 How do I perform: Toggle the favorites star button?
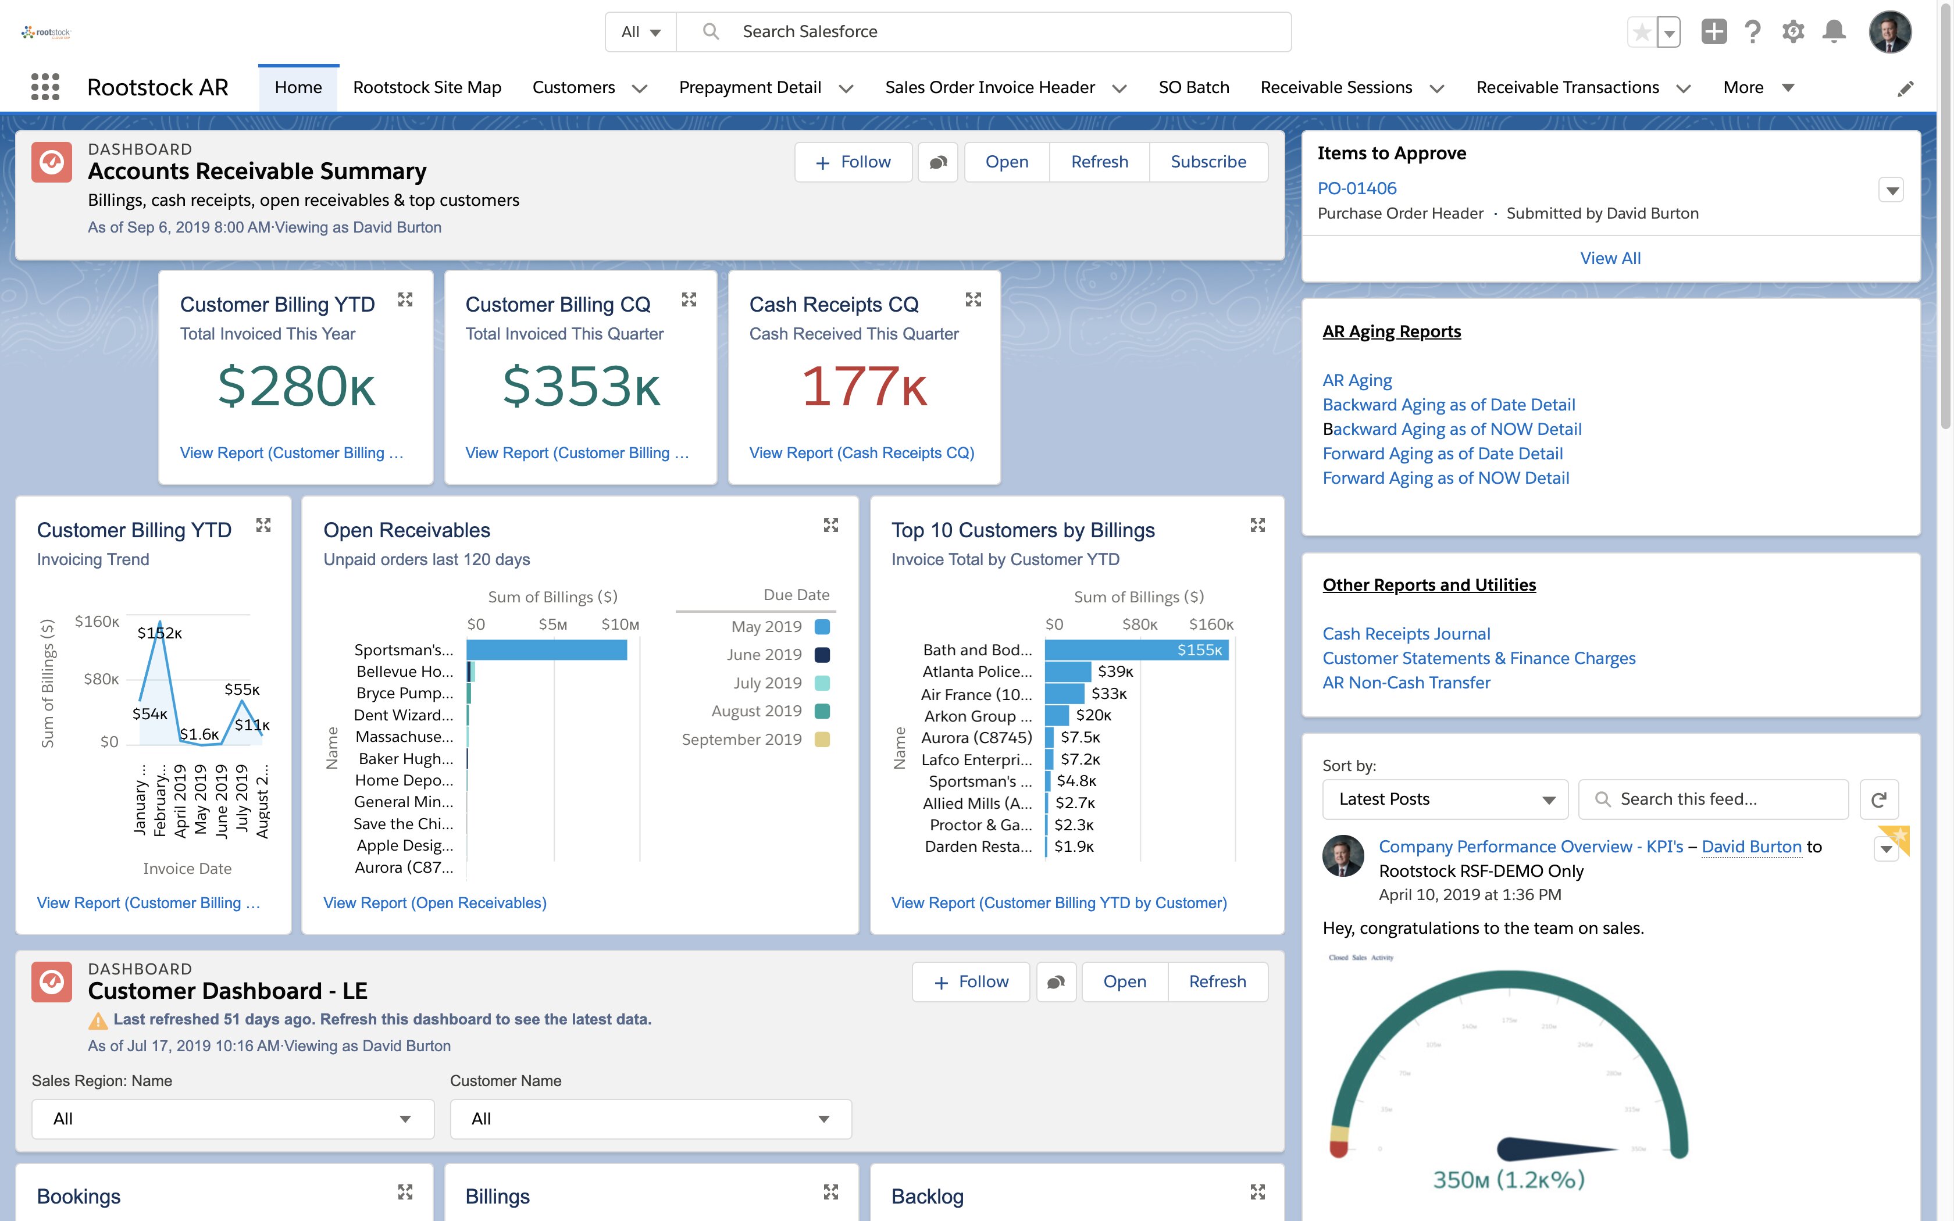click(x=1642, y=33)
